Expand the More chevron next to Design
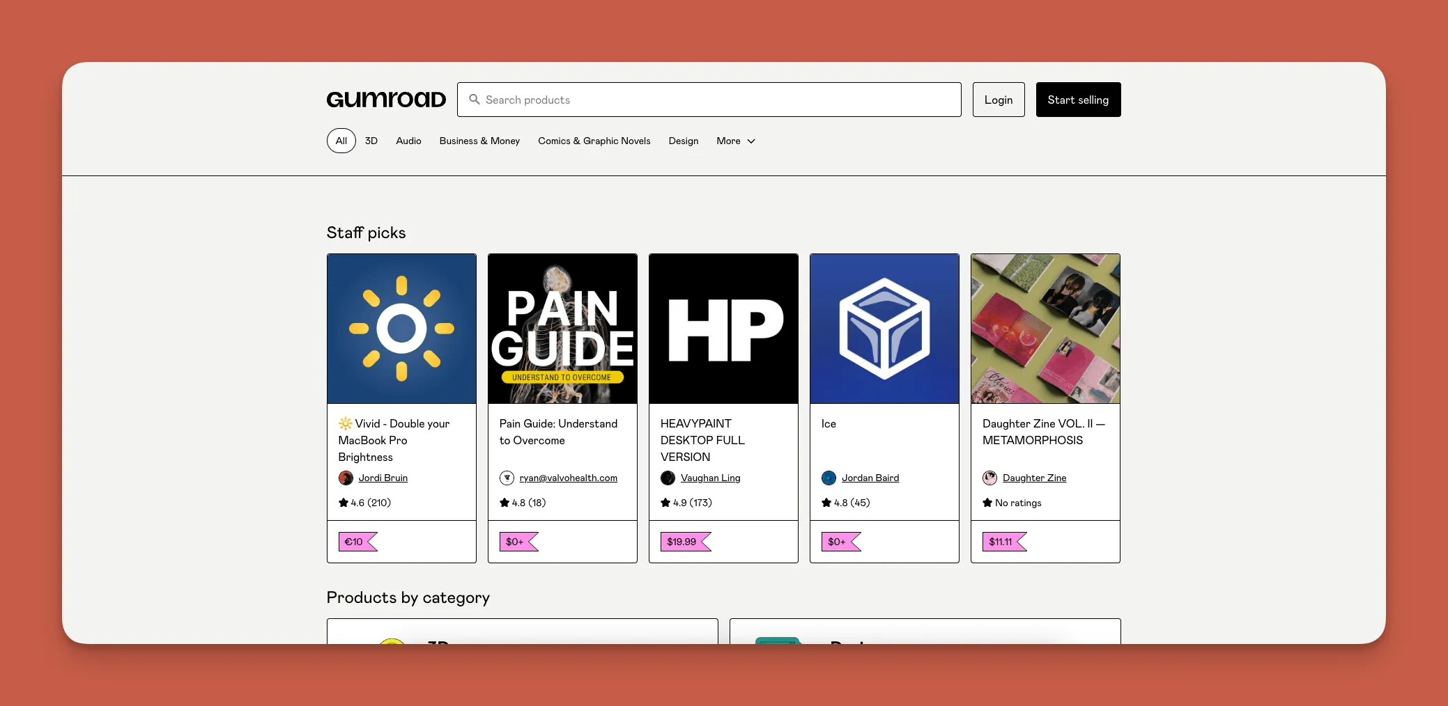Screen dimensions: 1448x706 [x=751, y=141]
